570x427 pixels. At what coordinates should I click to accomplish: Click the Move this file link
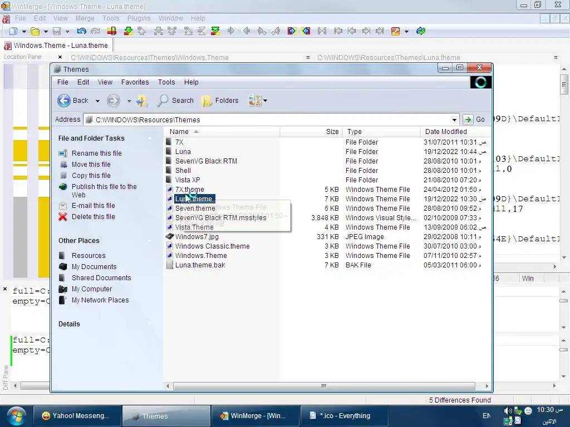(x=91, y=165)
